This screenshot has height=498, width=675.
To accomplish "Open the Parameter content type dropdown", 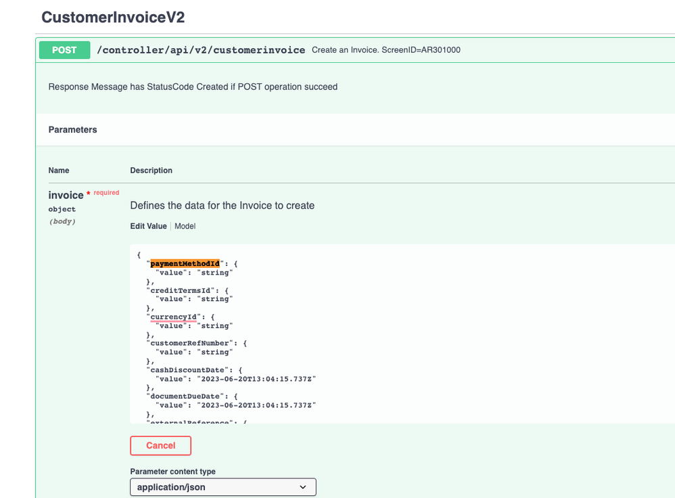I will [x=223, y=486].
